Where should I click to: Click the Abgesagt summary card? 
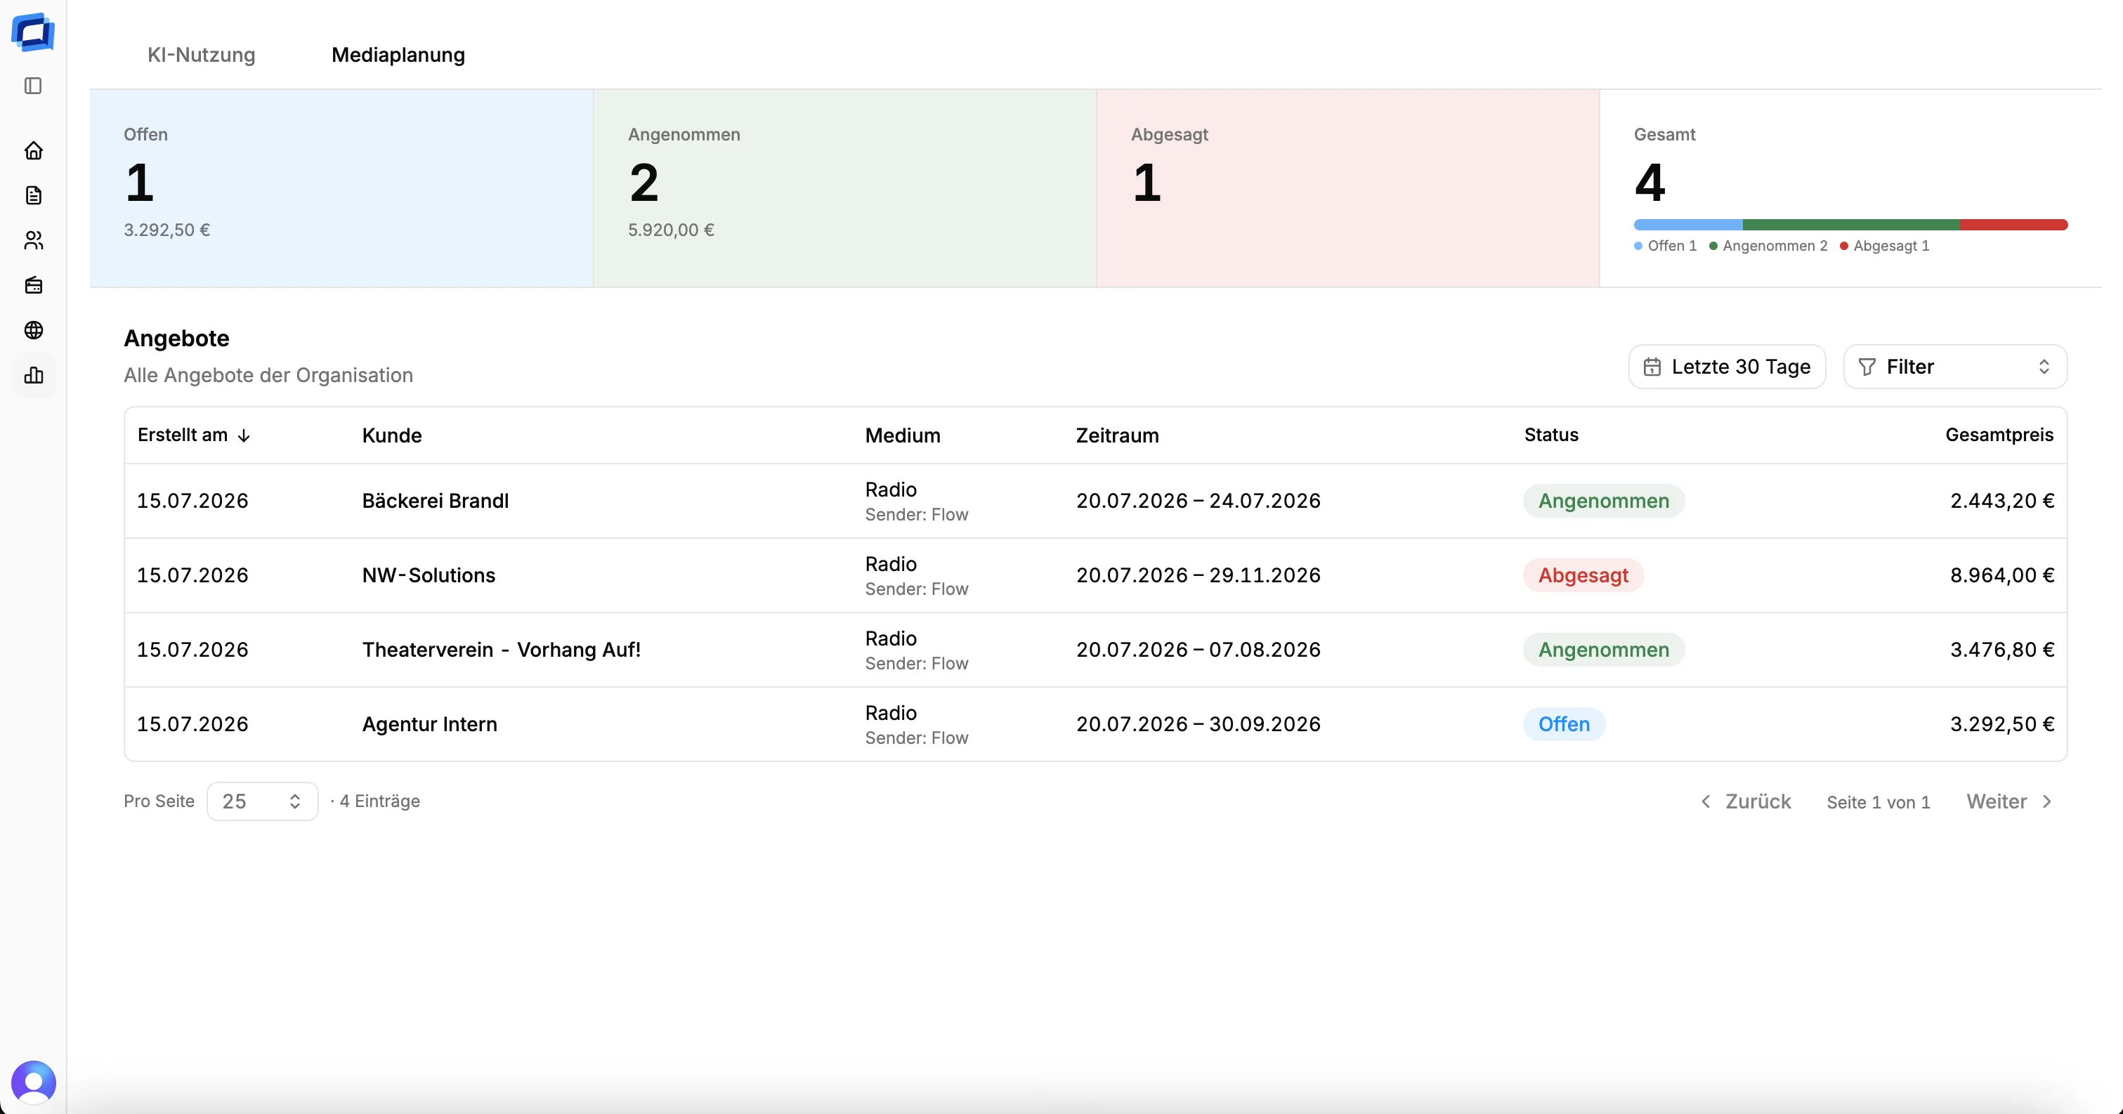1348,188
